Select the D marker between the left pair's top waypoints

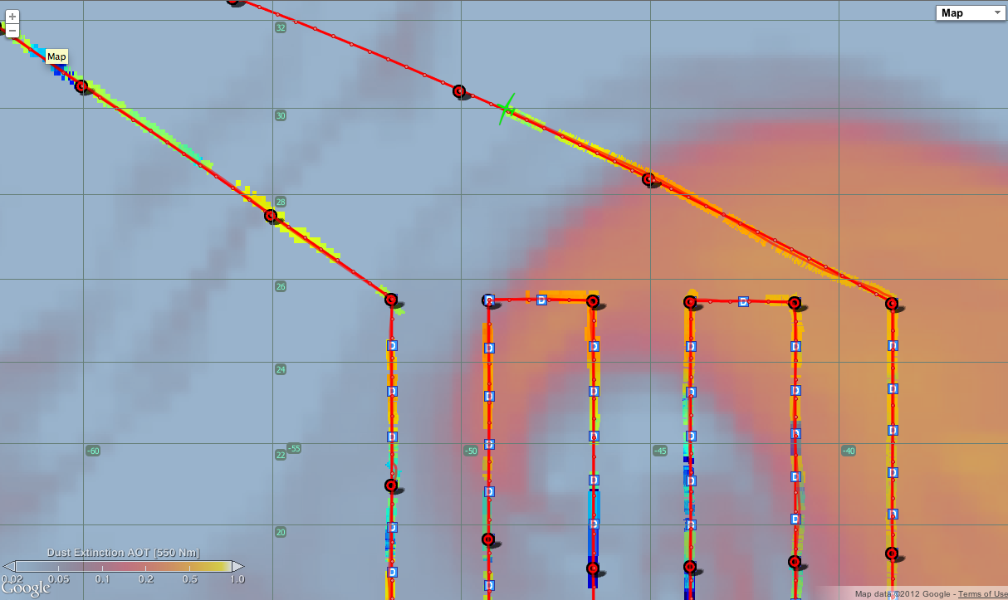pos(541,300)
